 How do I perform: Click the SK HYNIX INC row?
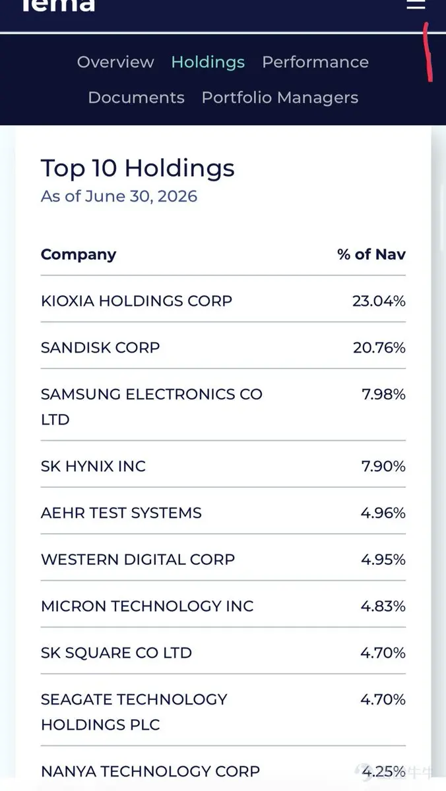point(223,465)
